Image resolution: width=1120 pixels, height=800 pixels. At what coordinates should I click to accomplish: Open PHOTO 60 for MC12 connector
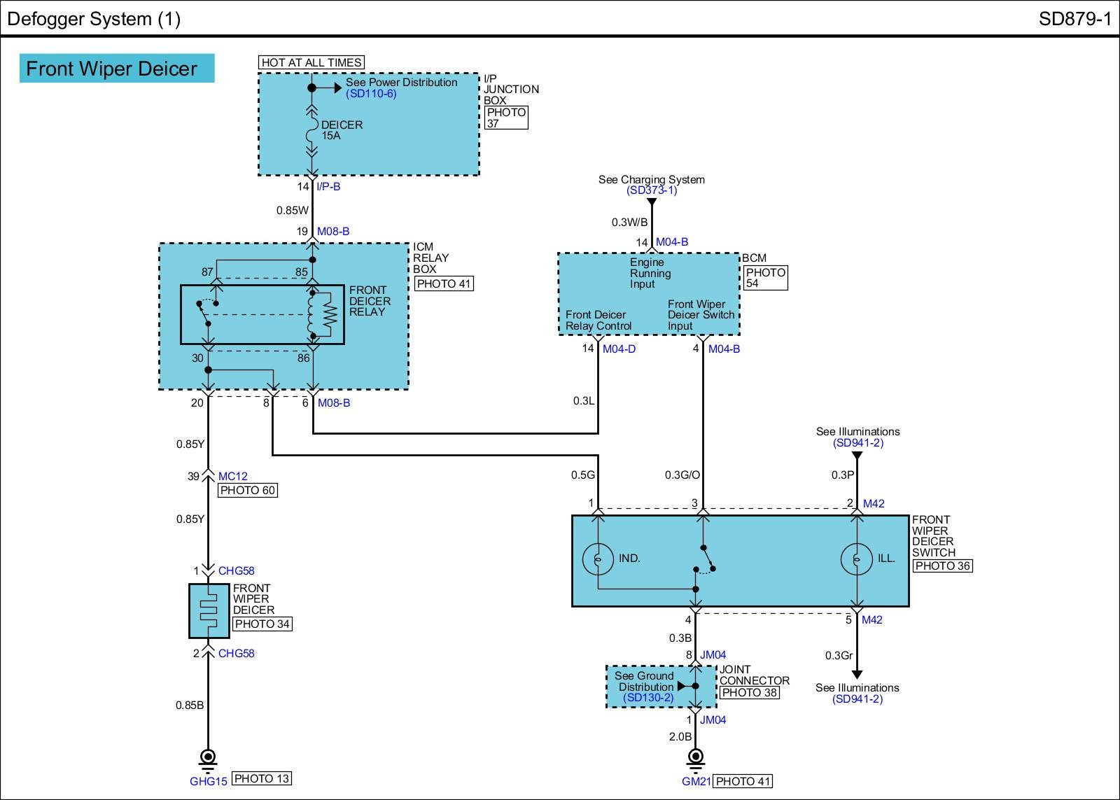click(248, 490)
